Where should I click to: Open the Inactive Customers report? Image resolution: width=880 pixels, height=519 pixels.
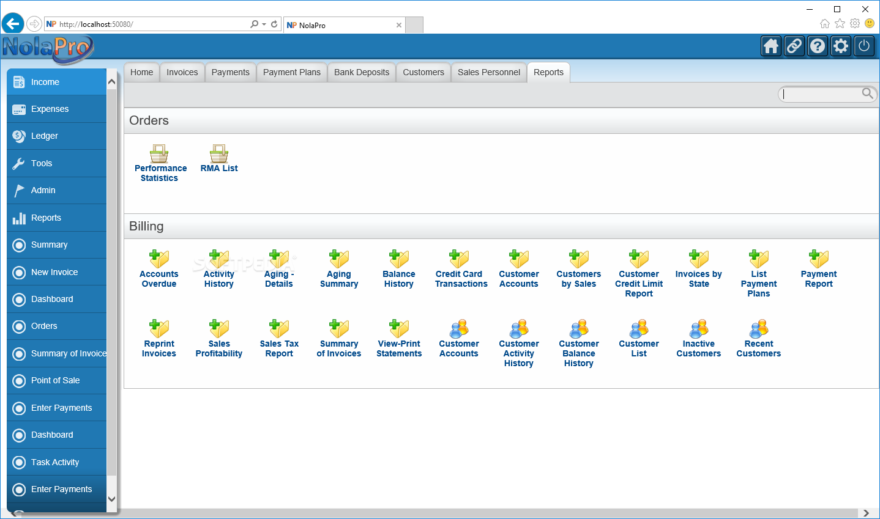[699, 338]
